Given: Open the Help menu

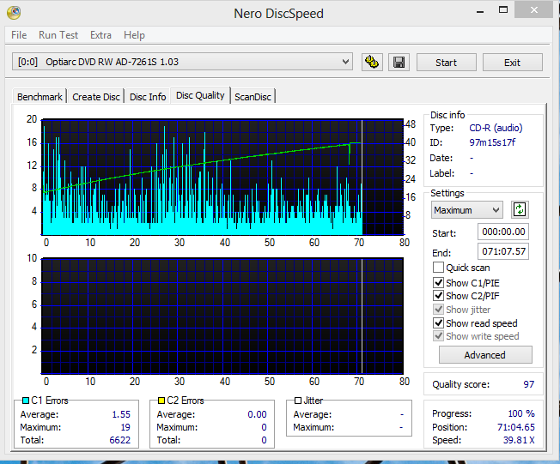Looking at the screenshot, I should (134, 35).
